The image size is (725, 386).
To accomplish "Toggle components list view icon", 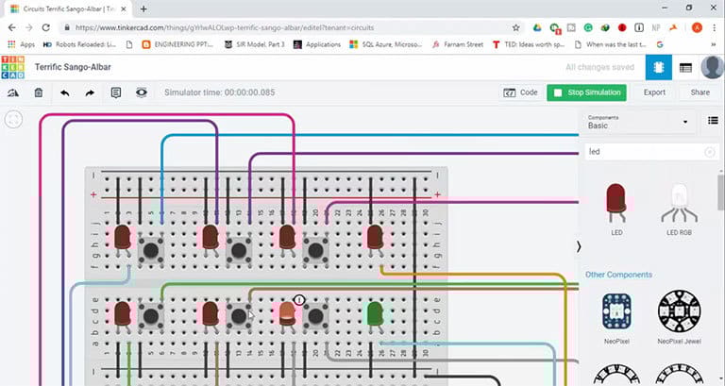I will (712, 121).
